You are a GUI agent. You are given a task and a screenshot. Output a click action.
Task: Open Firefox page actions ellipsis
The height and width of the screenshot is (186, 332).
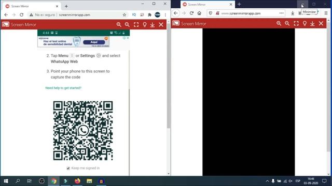point(281,13)
